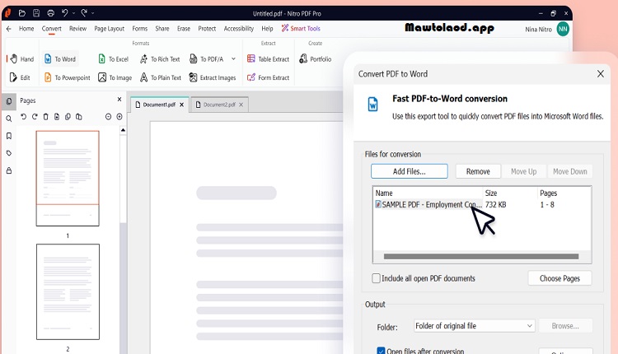Open the Forms ribbon tab
This screenshot has height=354, width=618.
(139, 29)
